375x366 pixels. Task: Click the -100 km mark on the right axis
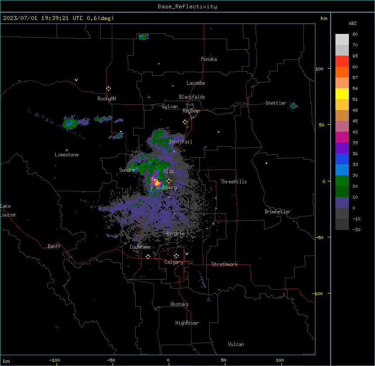[318, 293]
